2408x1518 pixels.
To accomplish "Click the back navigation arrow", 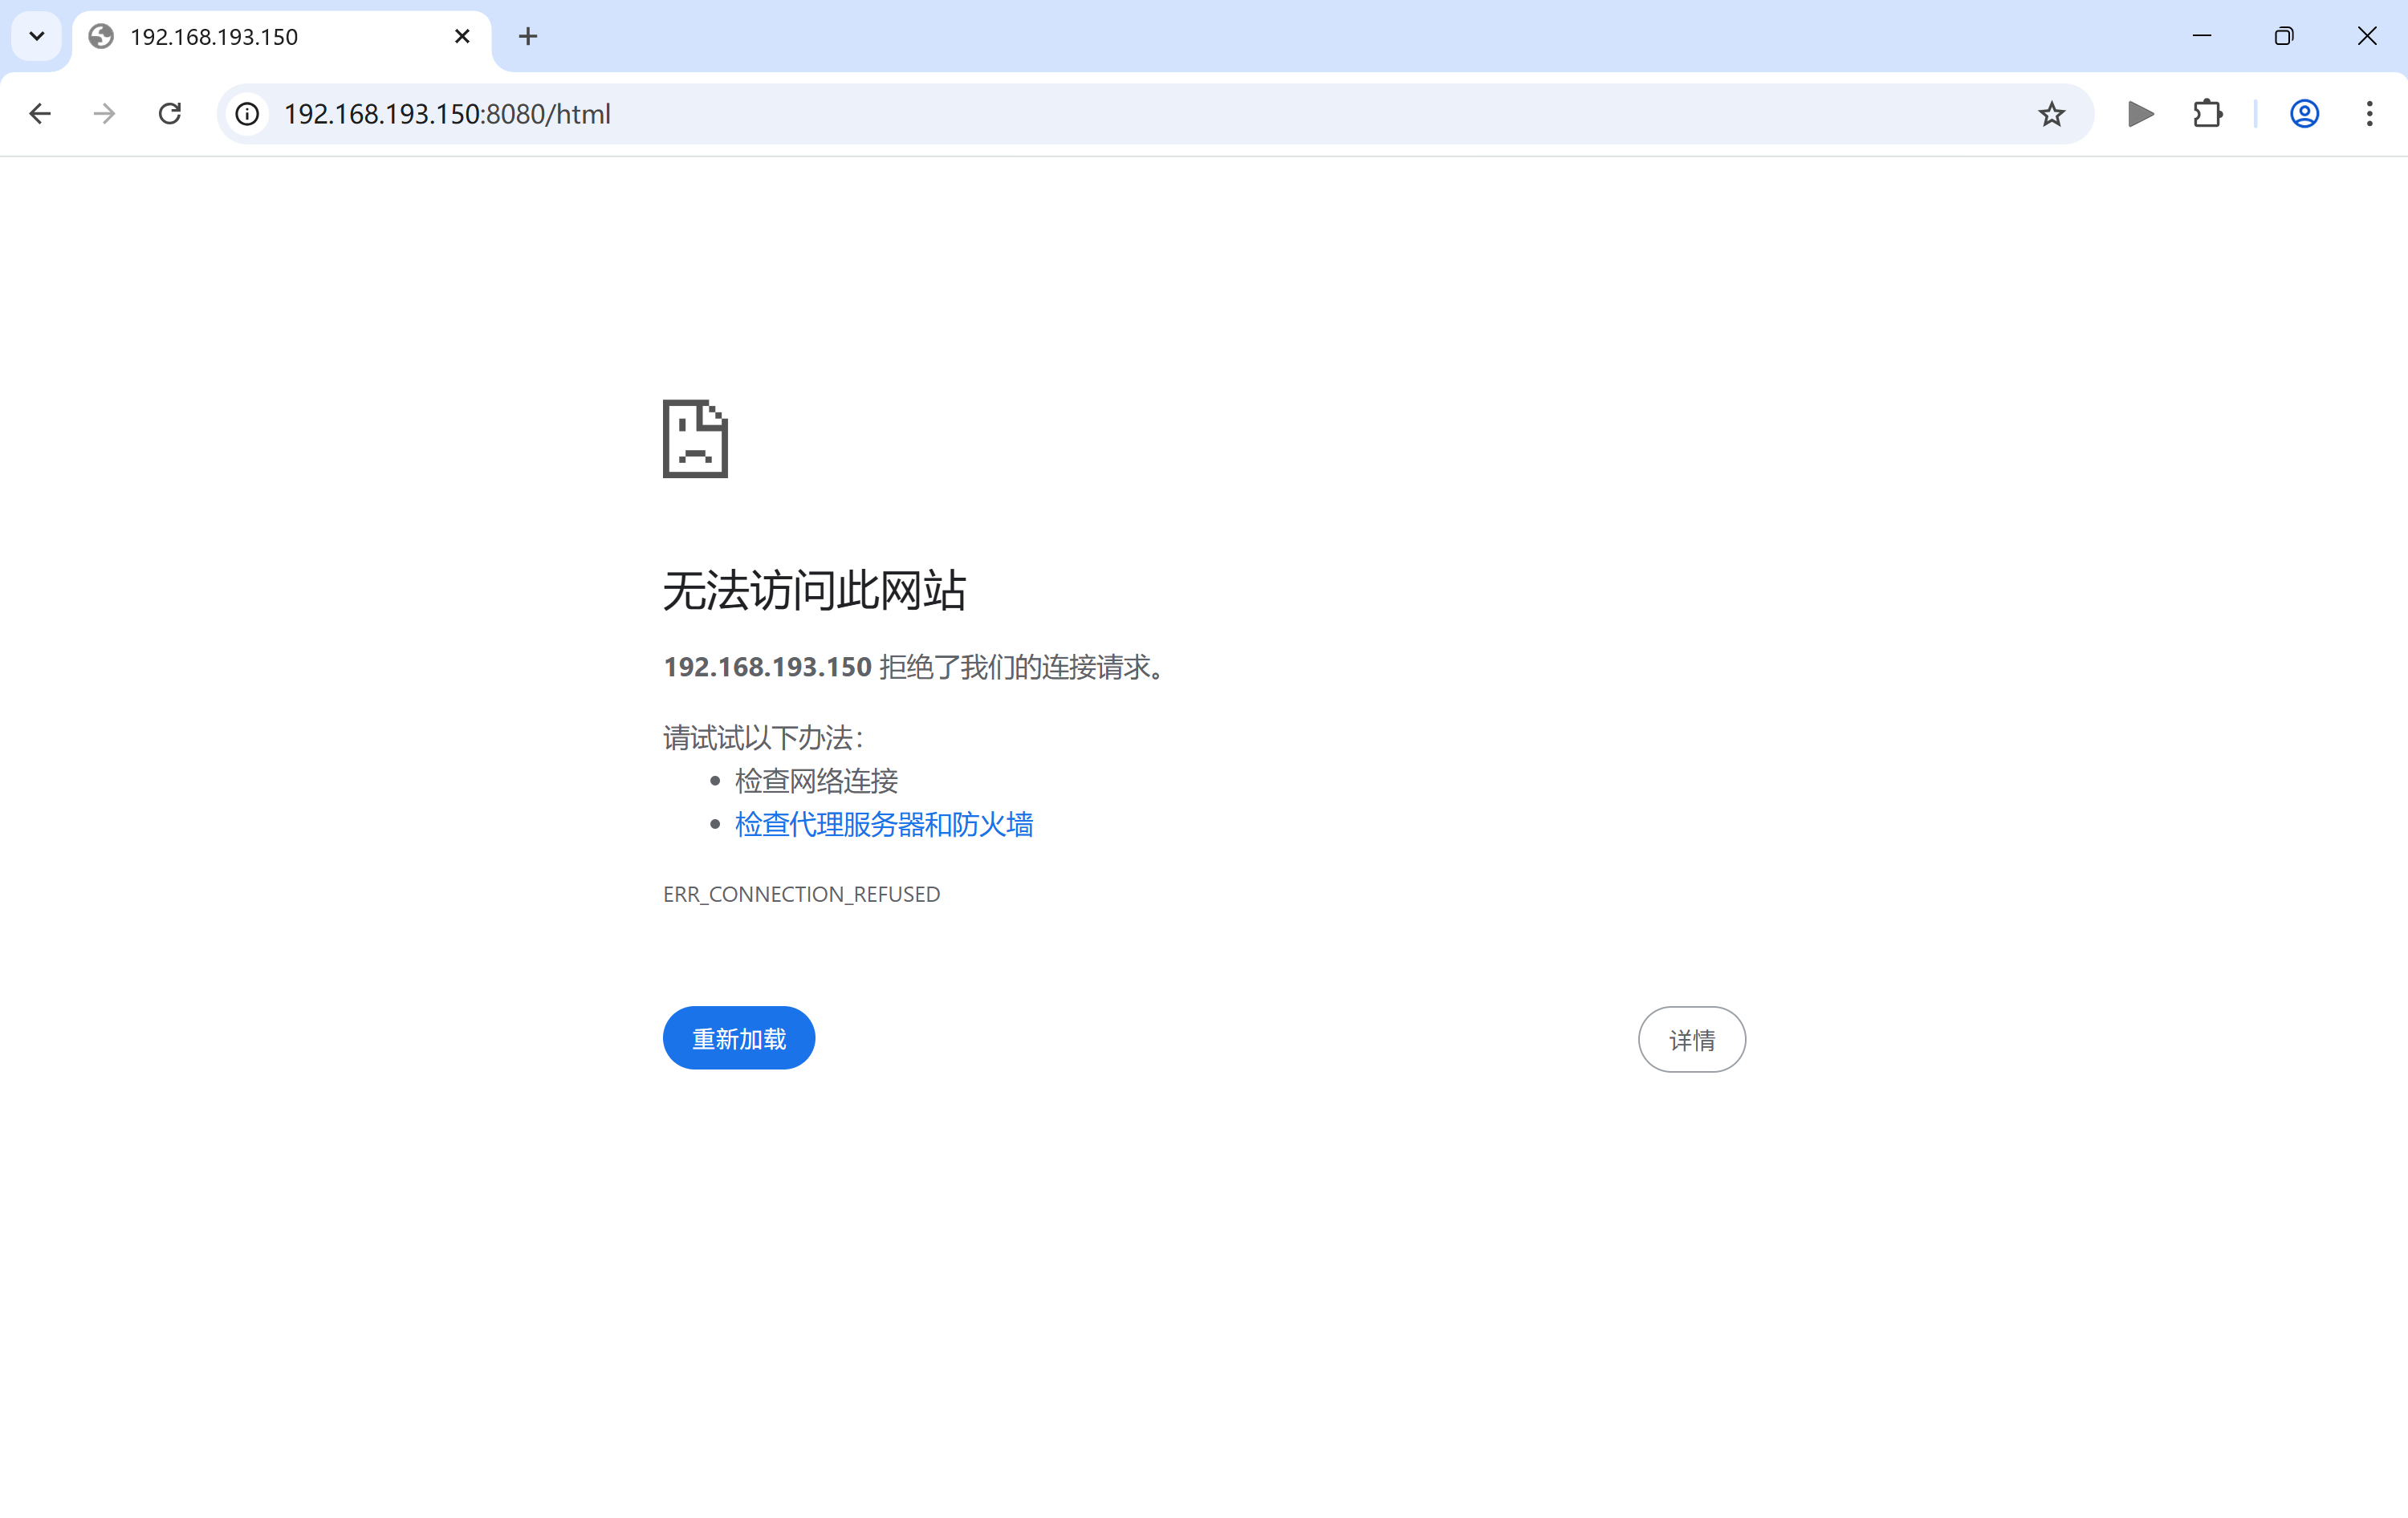I will pos(40,114).
